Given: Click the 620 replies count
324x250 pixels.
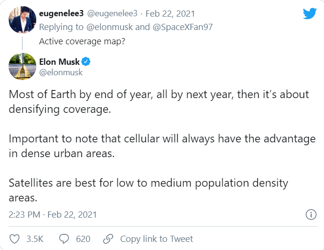Looking at the screenshot, I should tap(83, 239).
